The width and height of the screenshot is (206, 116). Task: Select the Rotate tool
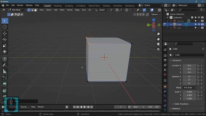tap(5, 39)
